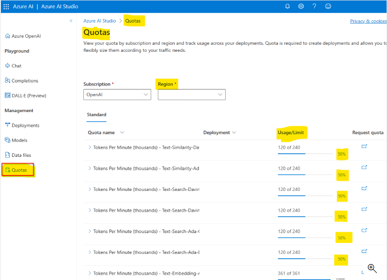
Task: Click the Usage/Limit column header
Action: (x=291, y=132)
